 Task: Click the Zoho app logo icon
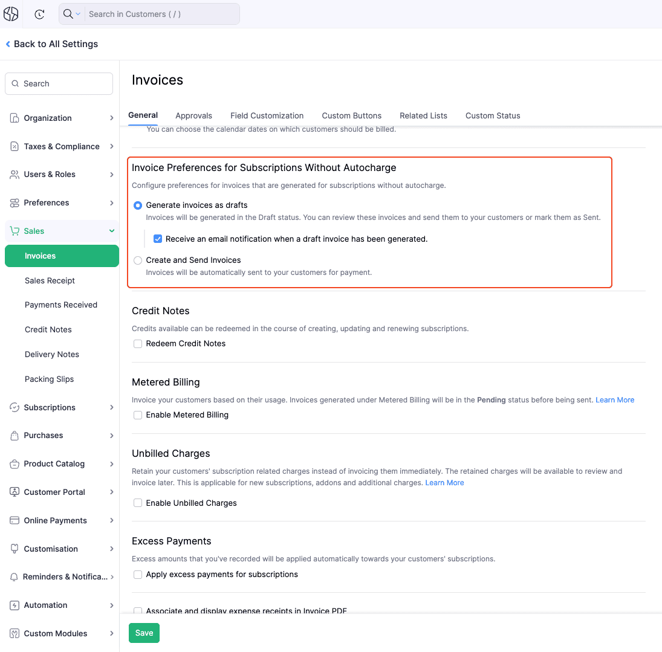point(11,13)
